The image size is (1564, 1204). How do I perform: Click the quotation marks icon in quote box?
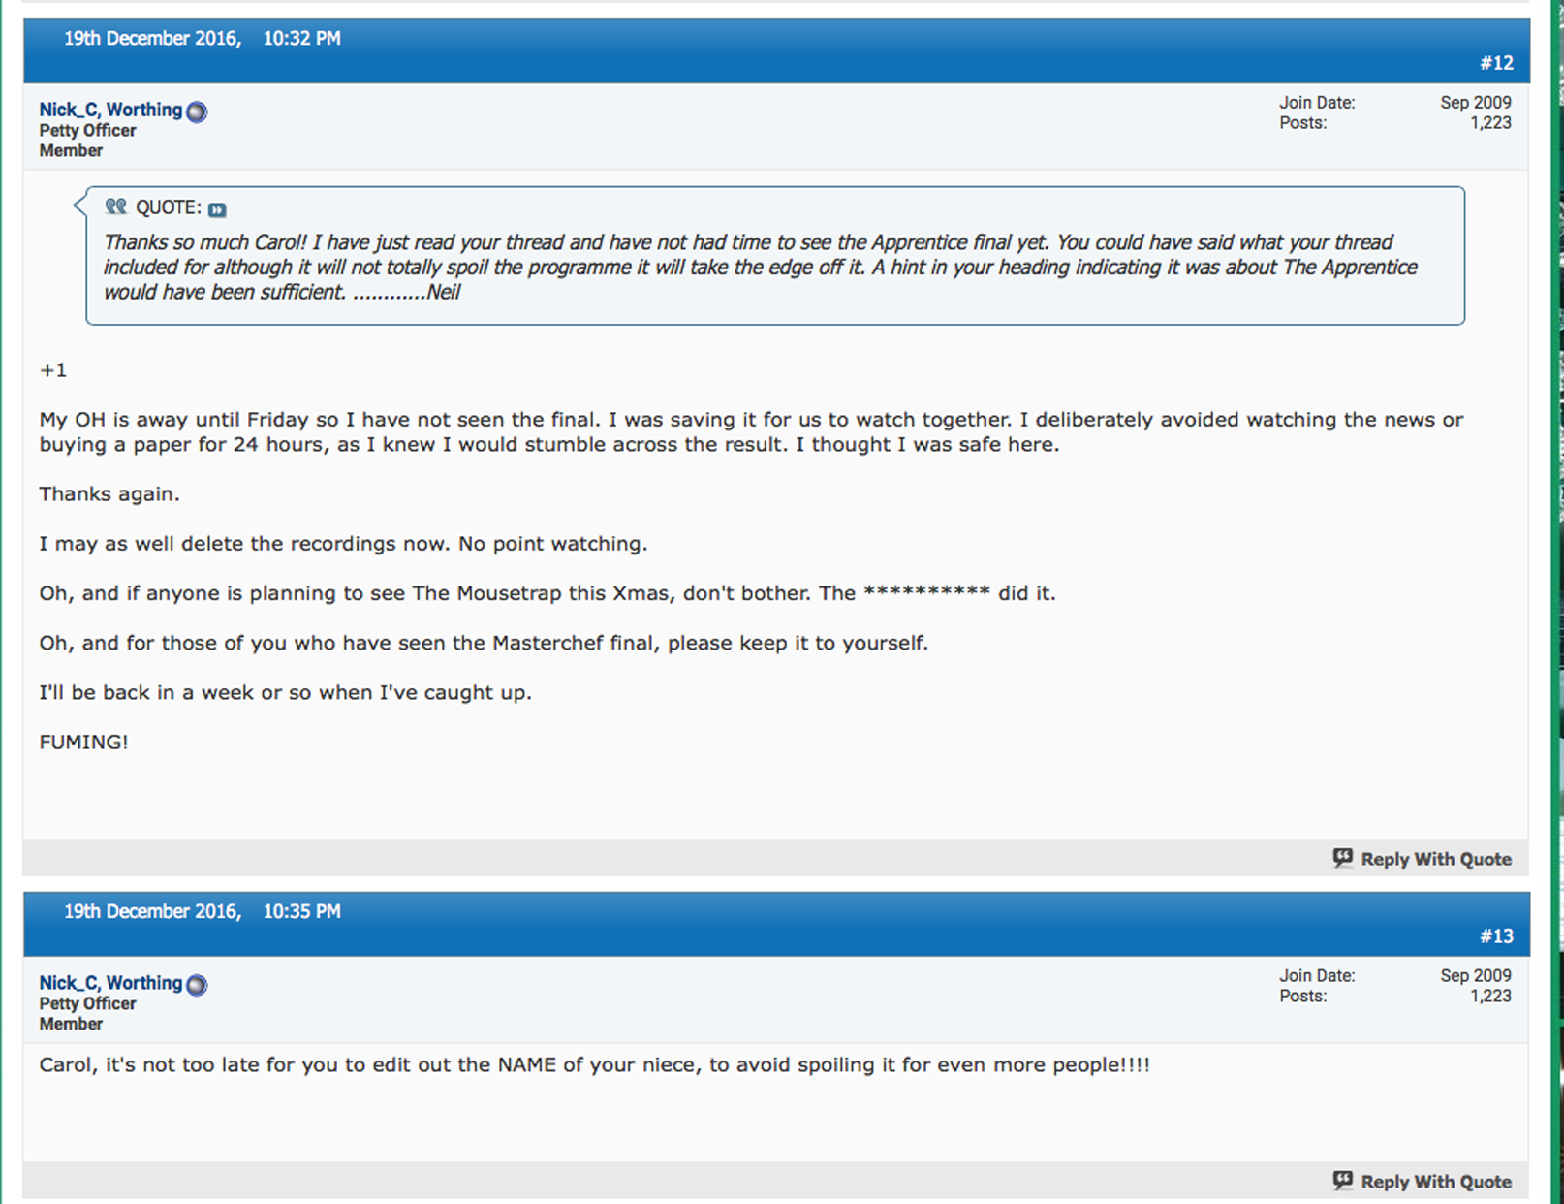(116, 206)
